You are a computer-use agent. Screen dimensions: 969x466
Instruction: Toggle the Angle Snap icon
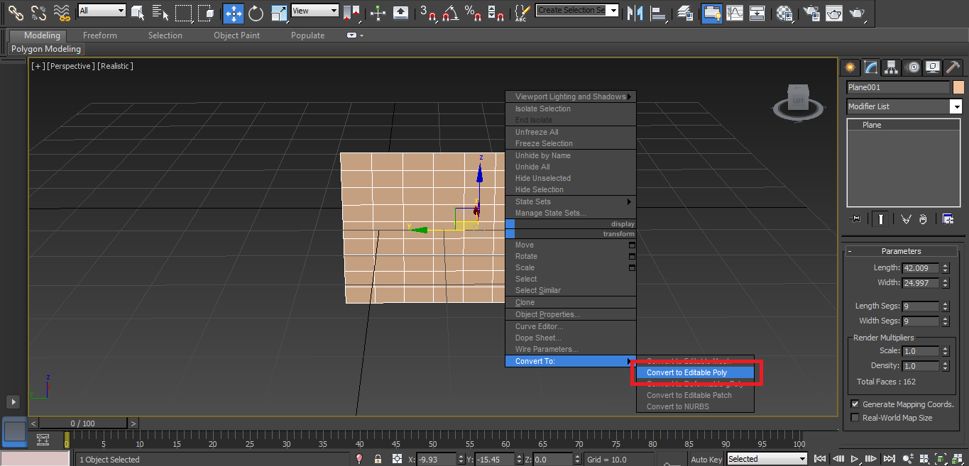coord(449,12)
